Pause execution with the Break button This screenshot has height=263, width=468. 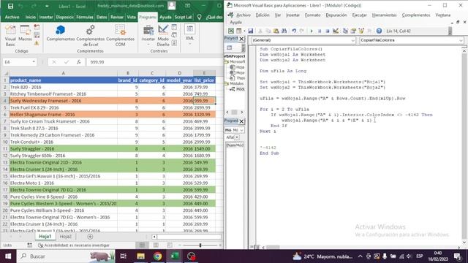pyautogui.click(x=320, y=31)
